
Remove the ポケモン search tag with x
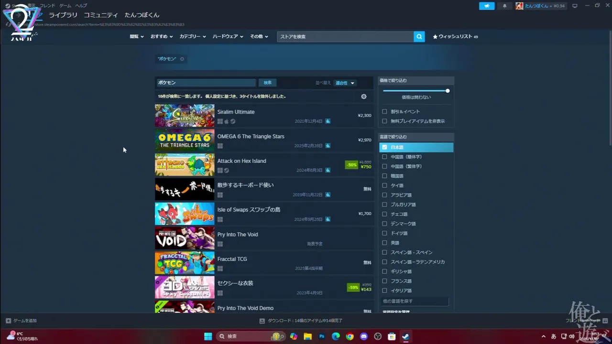(x=182, y=59)
